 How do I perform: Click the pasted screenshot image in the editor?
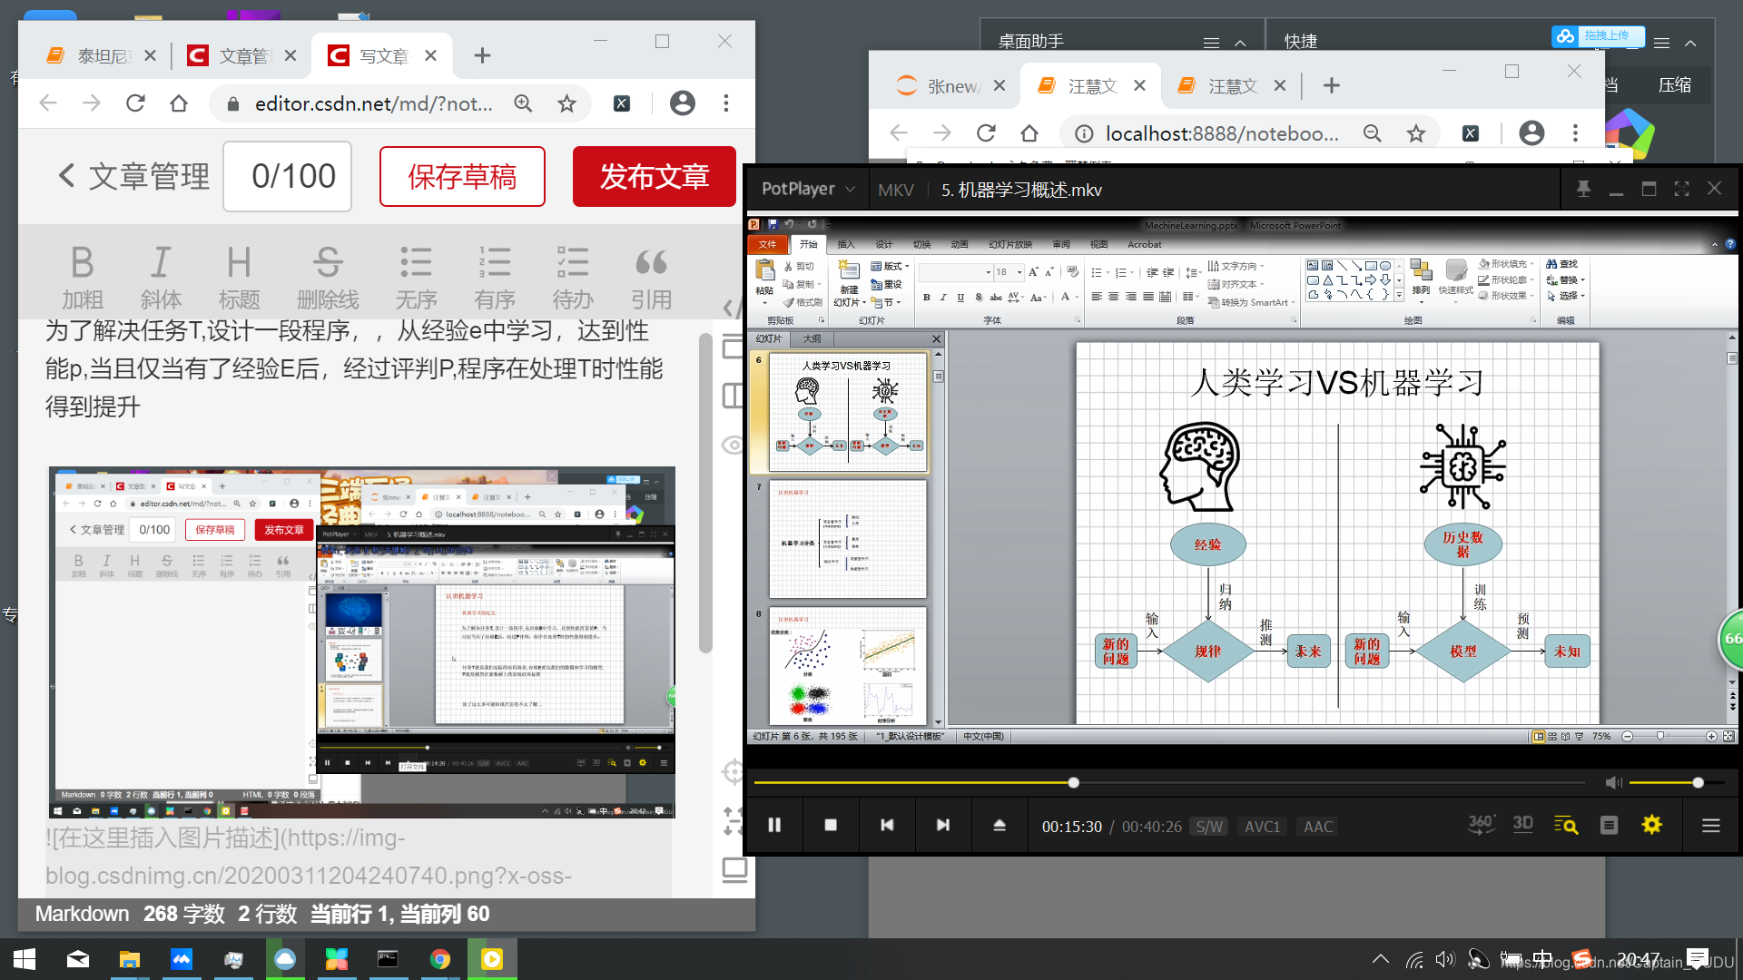(x=361, y=642)
